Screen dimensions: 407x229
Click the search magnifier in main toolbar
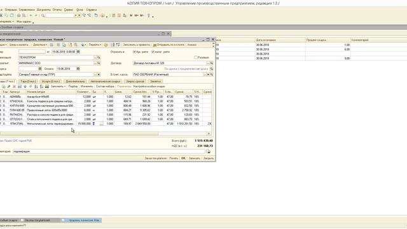pyautogui.click(x=43, y=15)
